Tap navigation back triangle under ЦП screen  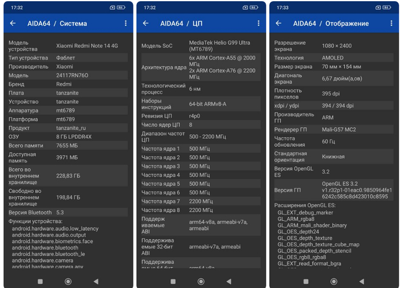[229, 281]
